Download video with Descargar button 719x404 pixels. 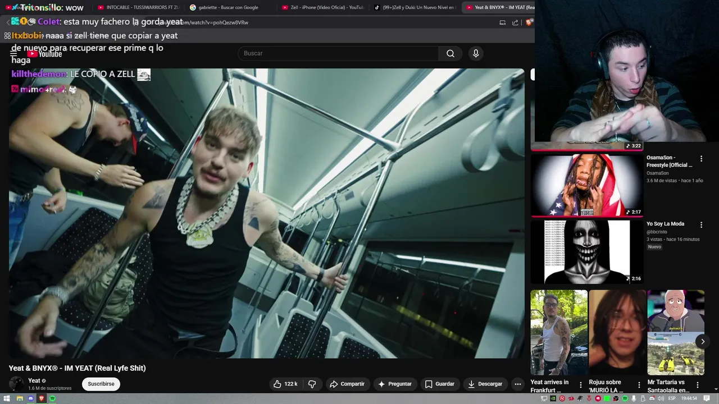(485, 384)
